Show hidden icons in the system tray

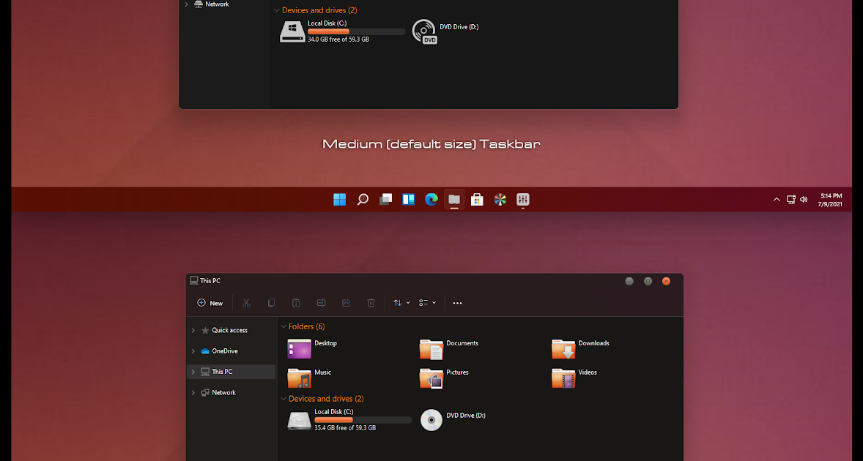tap(776, 199)
